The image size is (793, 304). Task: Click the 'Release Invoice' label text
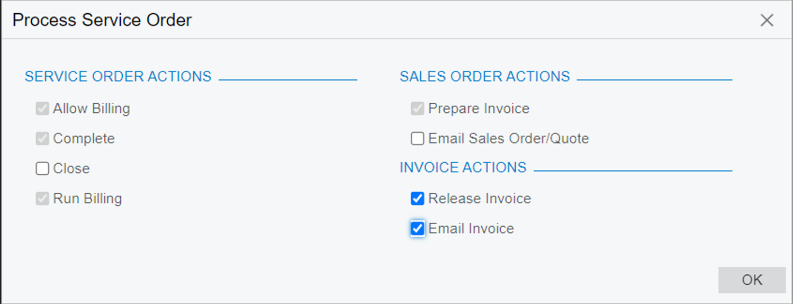(x=479, y=199)
